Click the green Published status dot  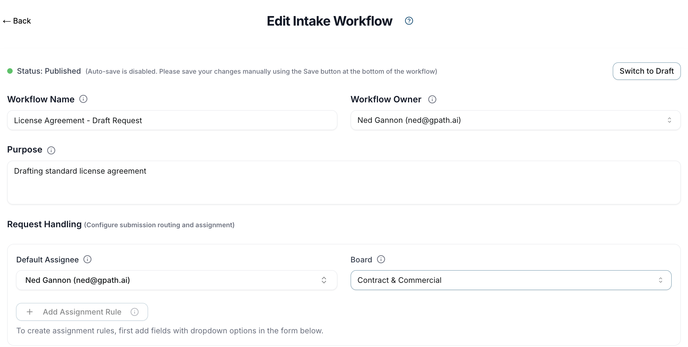[10, 71]
